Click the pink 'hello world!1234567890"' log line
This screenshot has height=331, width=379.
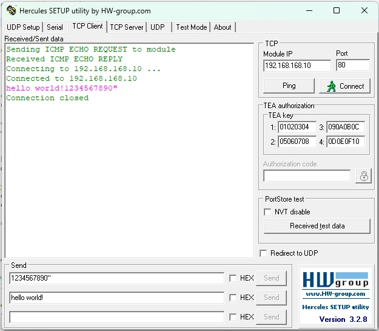tap(62, 88)
